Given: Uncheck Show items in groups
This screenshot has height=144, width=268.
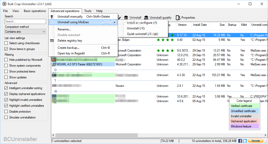Looking at the screenshot, I should tap(6, 49).
